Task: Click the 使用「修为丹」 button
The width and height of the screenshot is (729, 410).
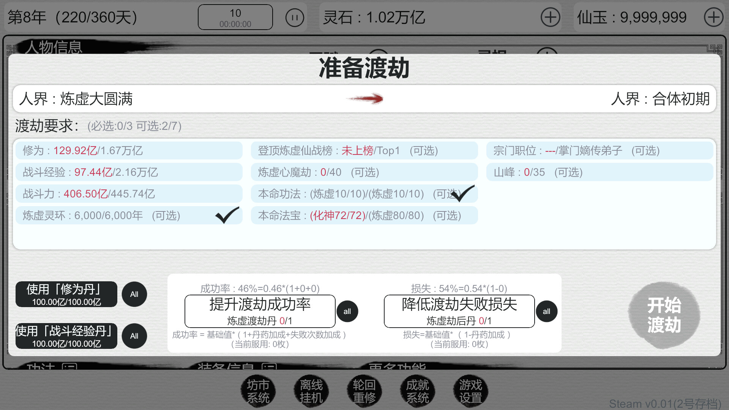Action: [66, 294]
